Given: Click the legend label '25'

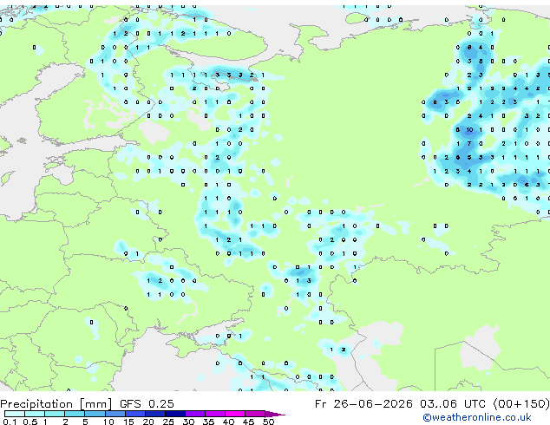Looking at the screenshot, I should [x=168, y=422].
